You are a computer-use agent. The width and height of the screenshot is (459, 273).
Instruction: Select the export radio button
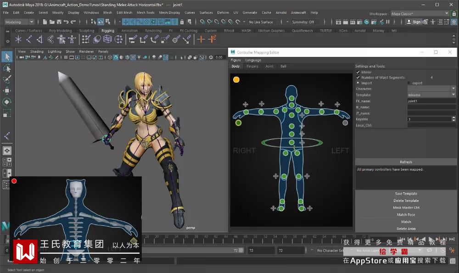pos(409,83)
